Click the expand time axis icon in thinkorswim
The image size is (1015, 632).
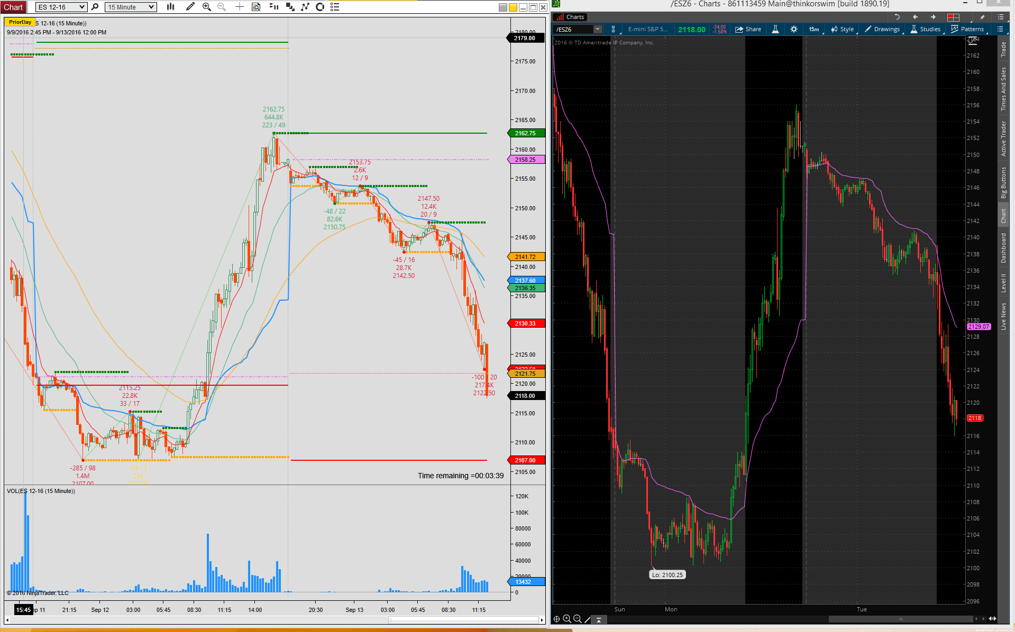click(x=992, y=619)
